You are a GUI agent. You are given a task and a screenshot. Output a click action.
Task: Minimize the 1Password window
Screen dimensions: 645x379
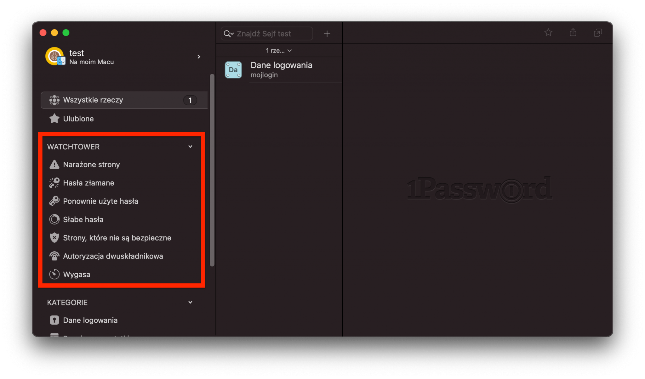[54, 33]
